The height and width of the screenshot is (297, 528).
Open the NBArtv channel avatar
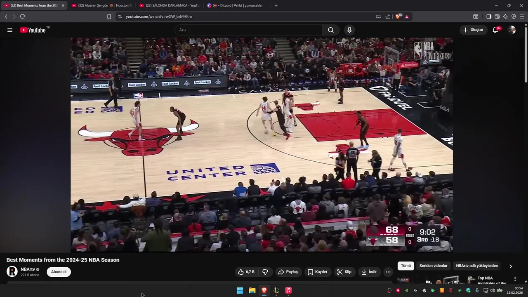pos(12,271)
